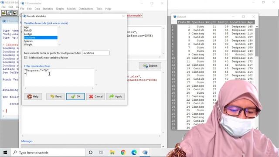Screen dimensions: 279x157
Task: Click the Dataset window scroll down arrow
Action: coord(257,128)
